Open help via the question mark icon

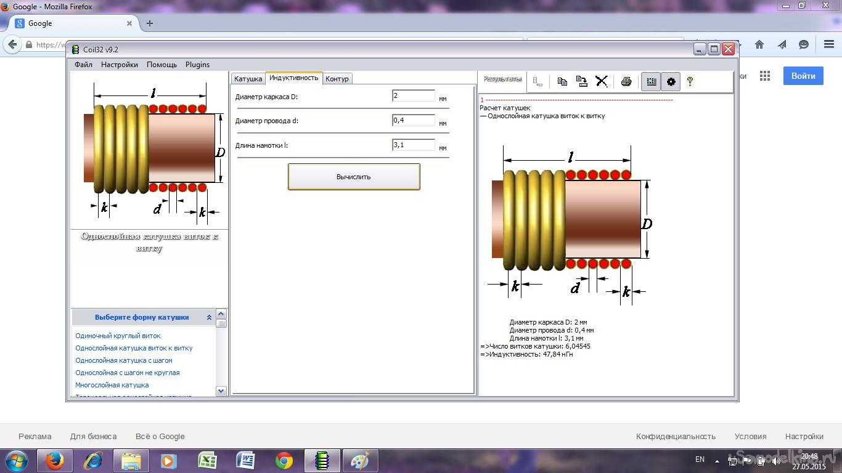tap(690, 81)
